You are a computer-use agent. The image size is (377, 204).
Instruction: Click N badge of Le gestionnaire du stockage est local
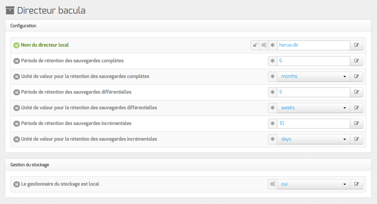[16, 184]
